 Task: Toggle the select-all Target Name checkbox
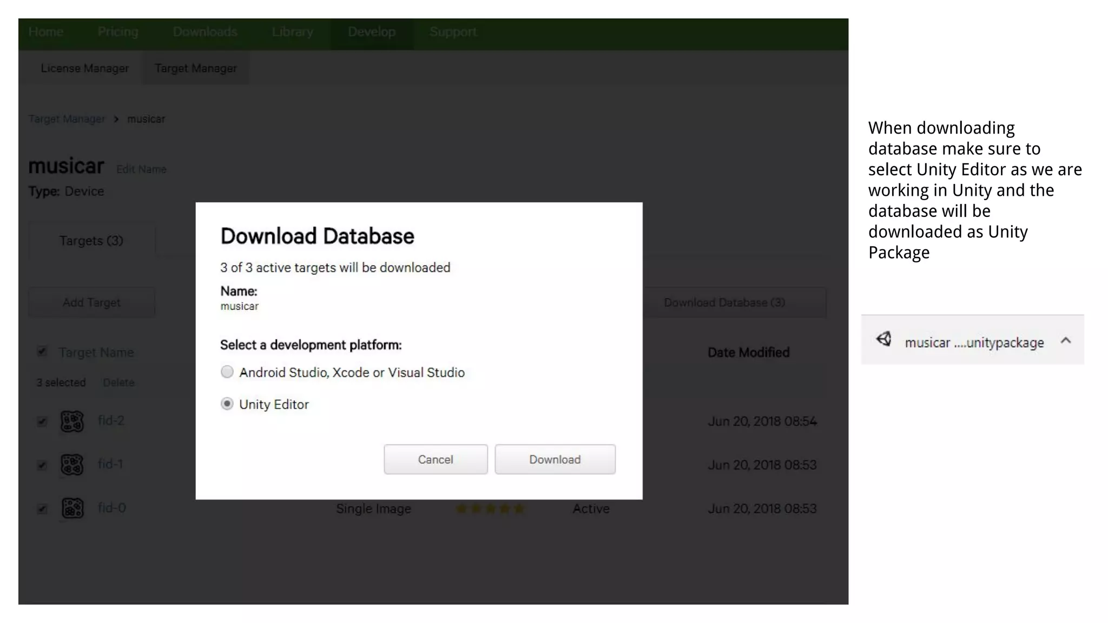pos(42,352)
